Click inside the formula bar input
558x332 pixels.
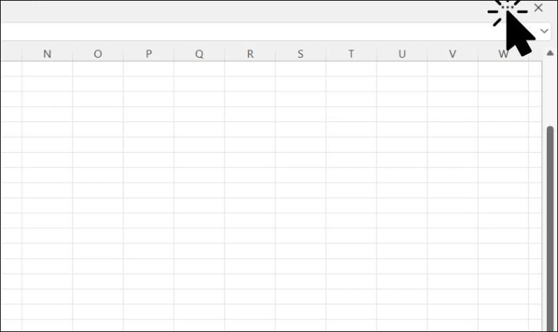[x=244, y=31]
